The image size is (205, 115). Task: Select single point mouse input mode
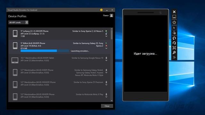point(174,28)
